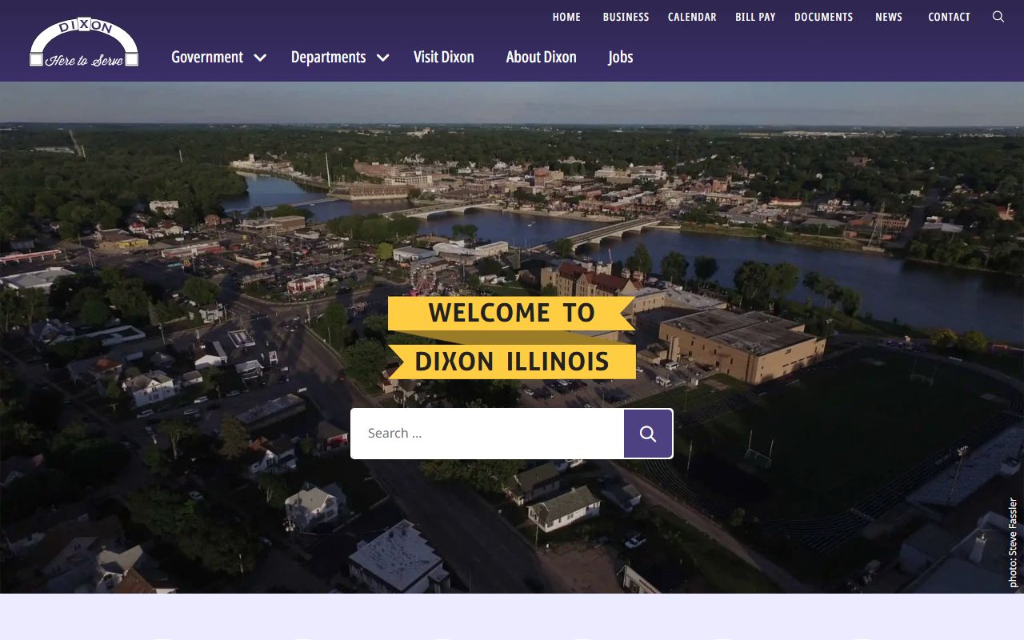Open the Departments menu item
1024x640 pixels.
[x=328, y=57]
